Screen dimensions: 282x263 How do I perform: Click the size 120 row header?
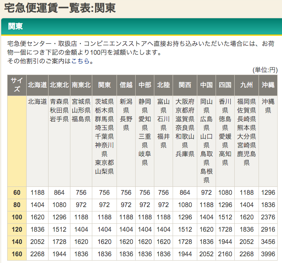[17, 229]
